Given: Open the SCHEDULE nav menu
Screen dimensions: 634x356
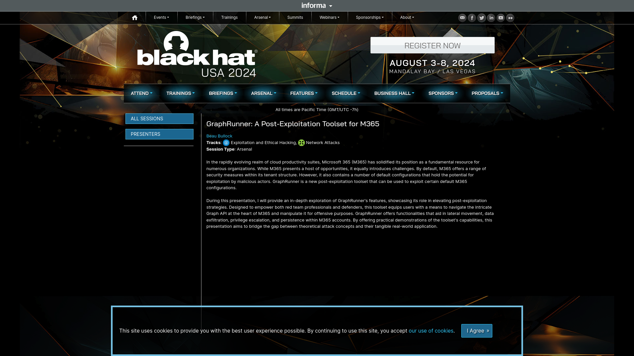Looking at the screenshot, I should pos(346,93).
